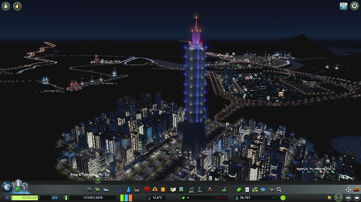This screenshot has width=361, height=202.
Task: Click the Prop & Tree Anarchy label
Action: 89,175
